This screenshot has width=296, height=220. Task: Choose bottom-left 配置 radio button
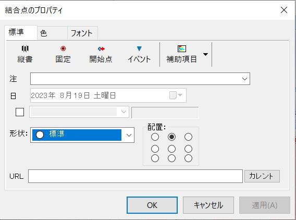[155, 158]
